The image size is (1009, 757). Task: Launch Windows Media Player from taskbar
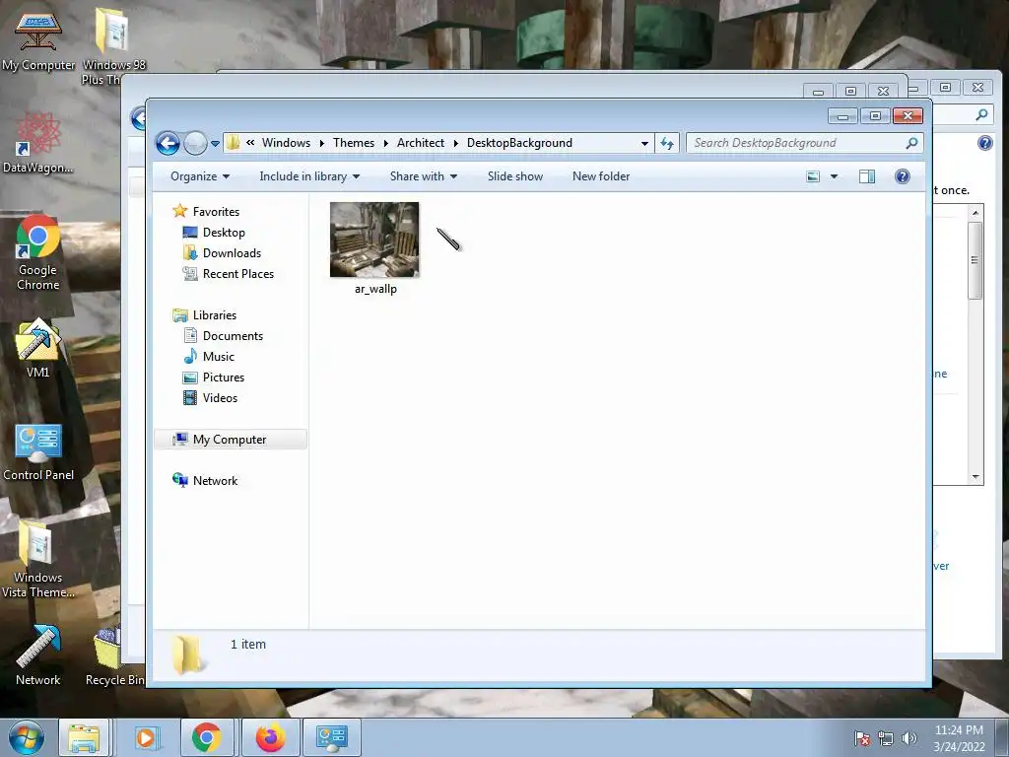[146, 737]
